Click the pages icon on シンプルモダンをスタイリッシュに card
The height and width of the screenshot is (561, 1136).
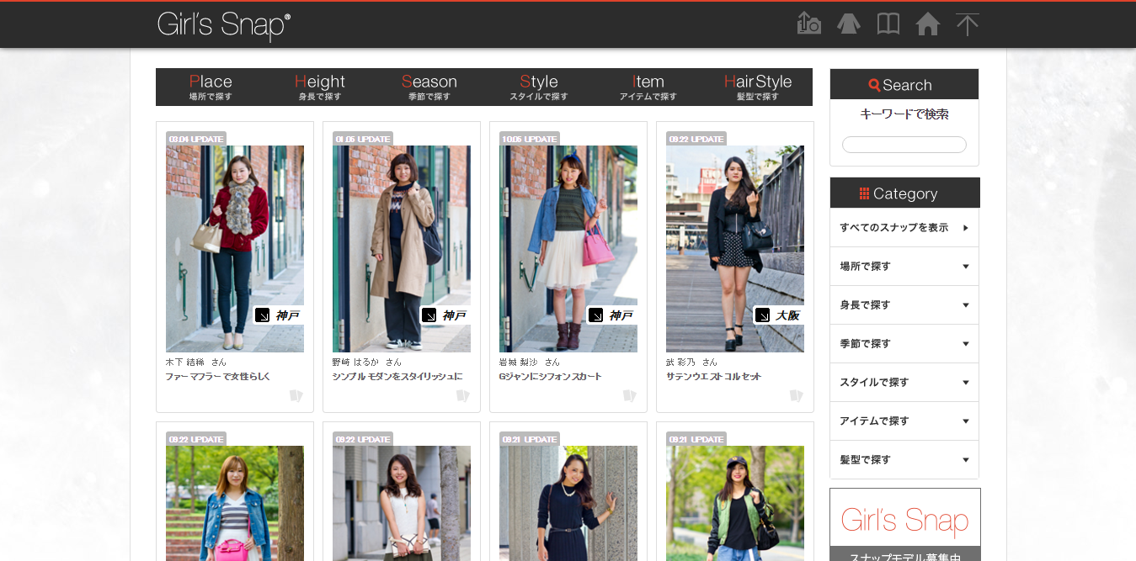[x=462, y=395]
